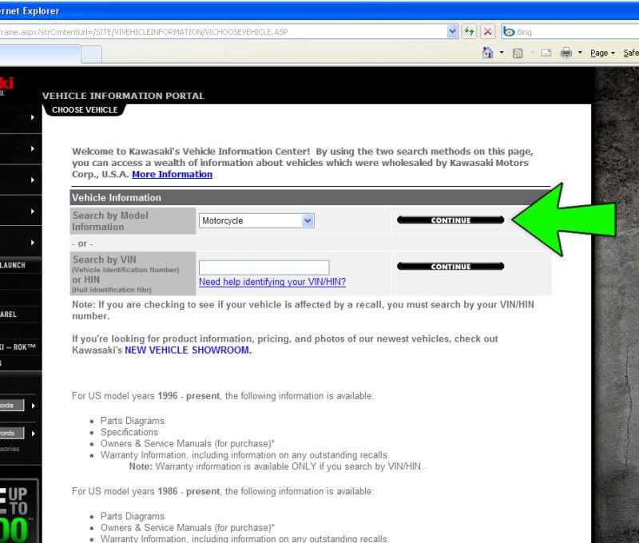Viewport: 639px width, 543px height.
Task: Click CONTINUE for Search by Model Information
Action: (450, 220)
